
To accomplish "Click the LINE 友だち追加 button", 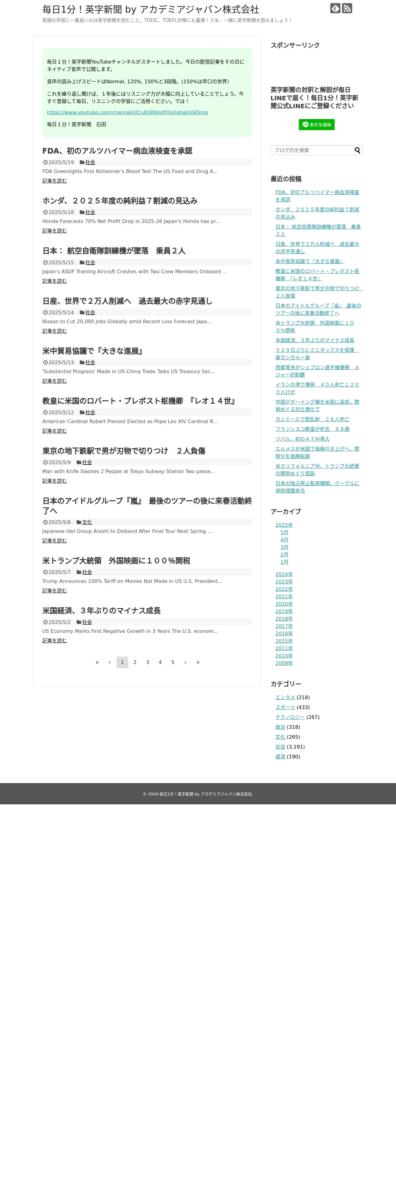I will tap(317, 125).
